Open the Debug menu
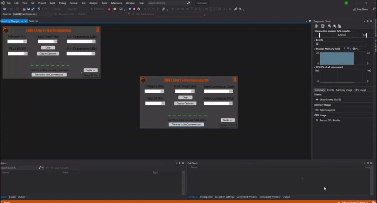Image resolution: width=377 pixels, height=203 pixels. tap(62, 3)
